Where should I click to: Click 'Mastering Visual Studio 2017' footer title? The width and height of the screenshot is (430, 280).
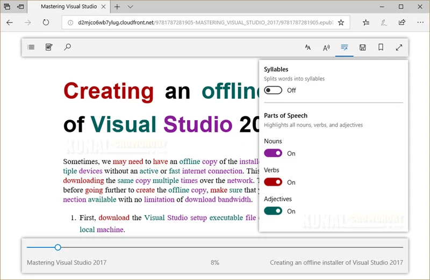pyautogui.click(x=67, y=262)
